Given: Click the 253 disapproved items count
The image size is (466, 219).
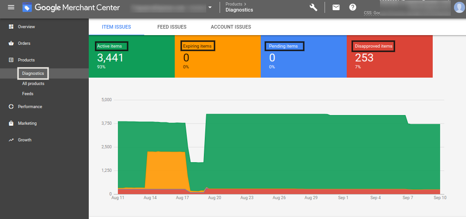Looking at the screenshot, I should (364, 58).
